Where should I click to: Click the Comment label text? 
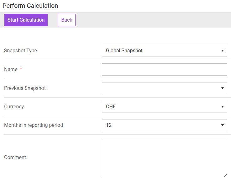(x=15, y=158)
